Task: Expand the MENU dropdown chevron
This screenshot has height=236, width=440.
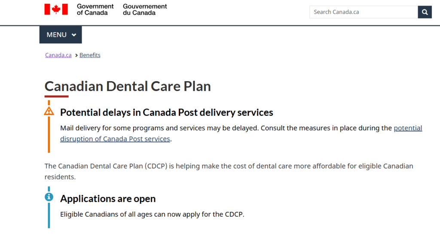Action: click(74, 35)
